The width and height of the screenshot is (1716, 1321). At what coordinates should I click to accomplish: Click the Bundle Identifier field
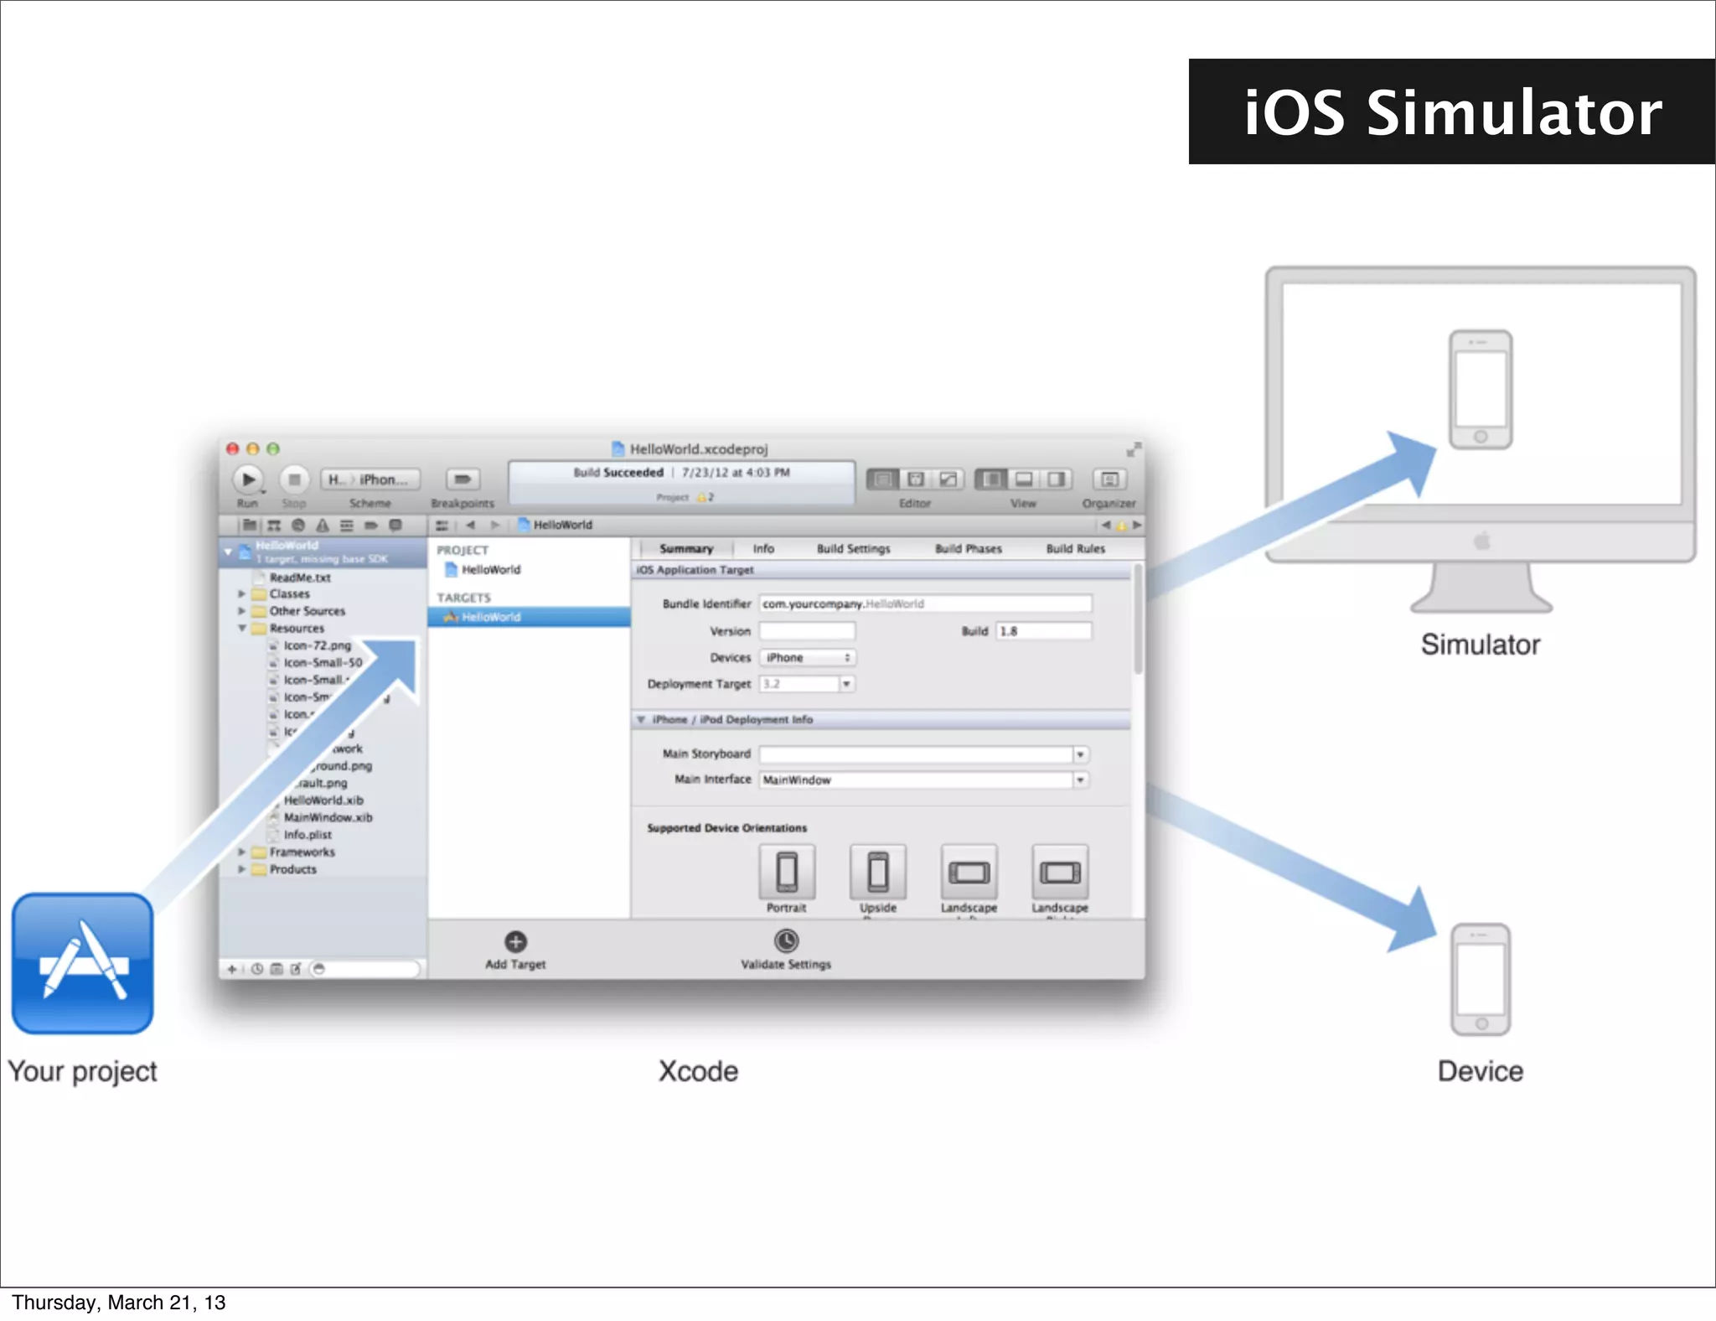tap(925, 604)
